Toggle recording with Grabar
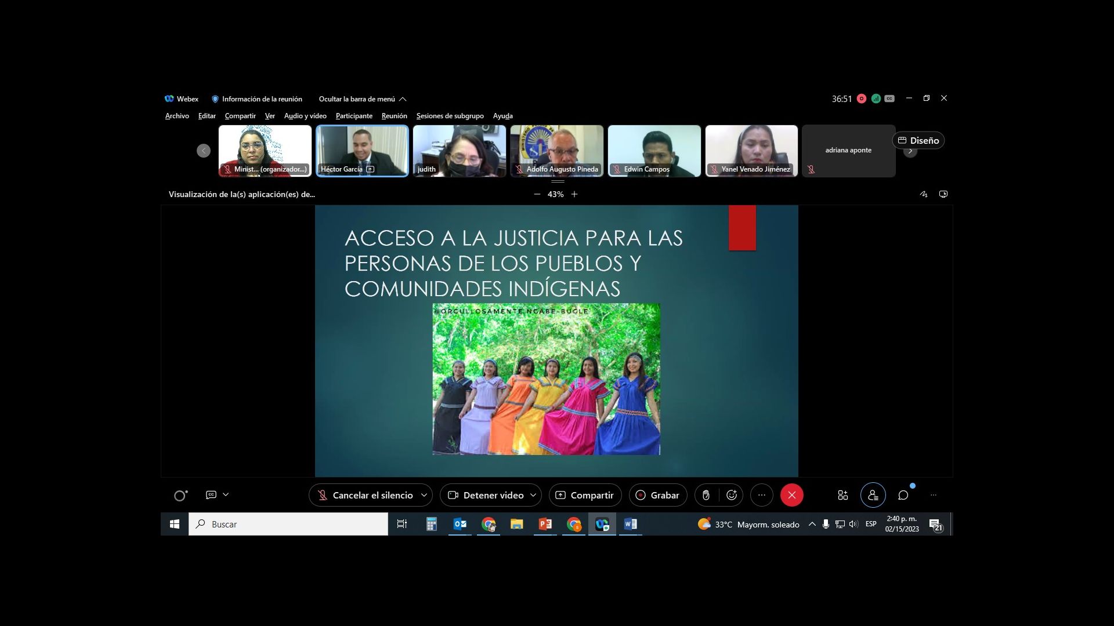This screenshot has width=1114, height=626. 657,495
